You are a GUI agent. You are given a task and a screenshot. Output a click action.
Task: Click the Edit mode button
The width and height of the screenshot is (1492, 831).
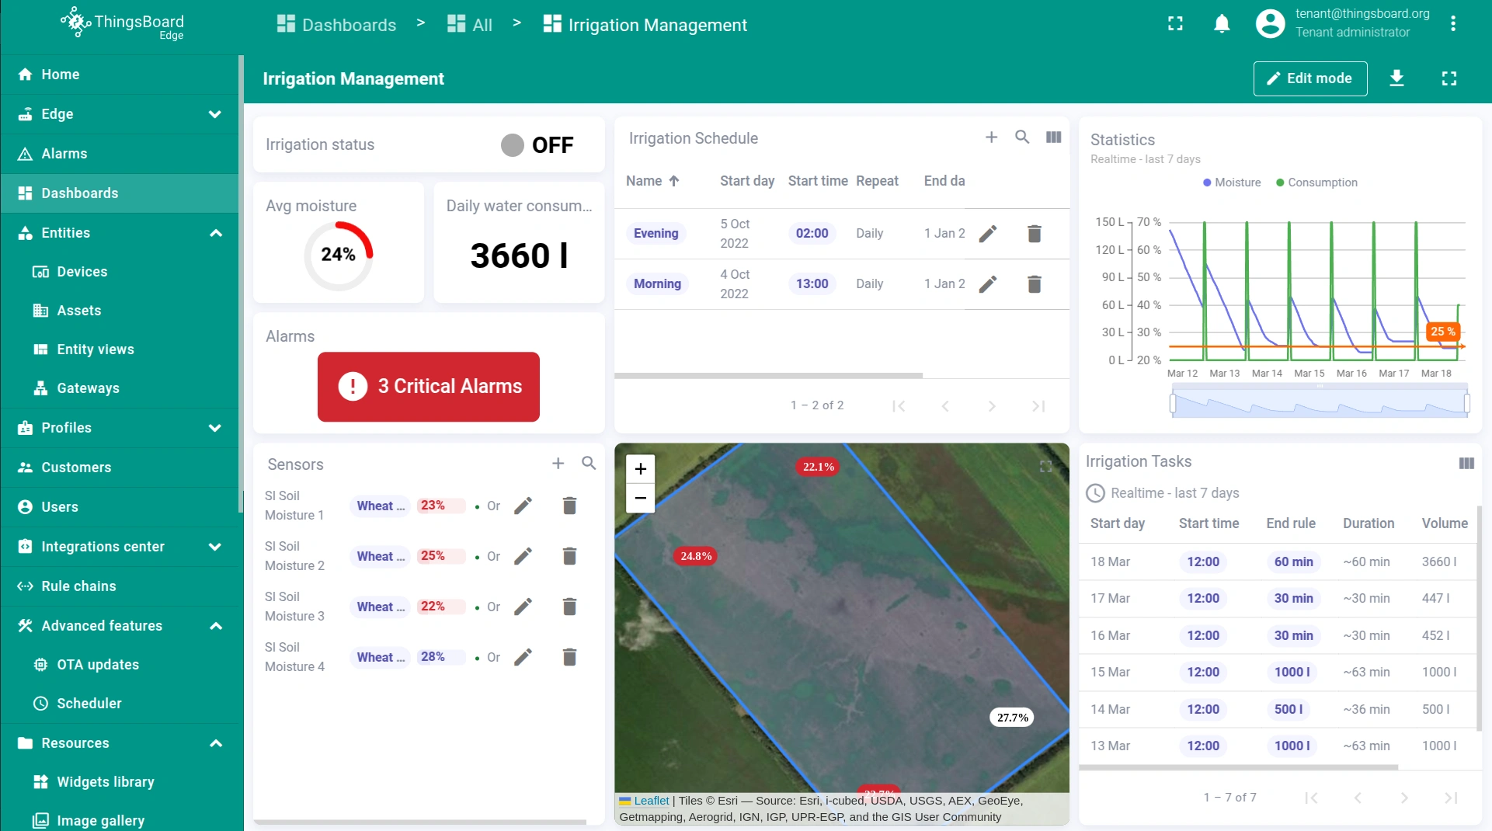point(1309,78)
